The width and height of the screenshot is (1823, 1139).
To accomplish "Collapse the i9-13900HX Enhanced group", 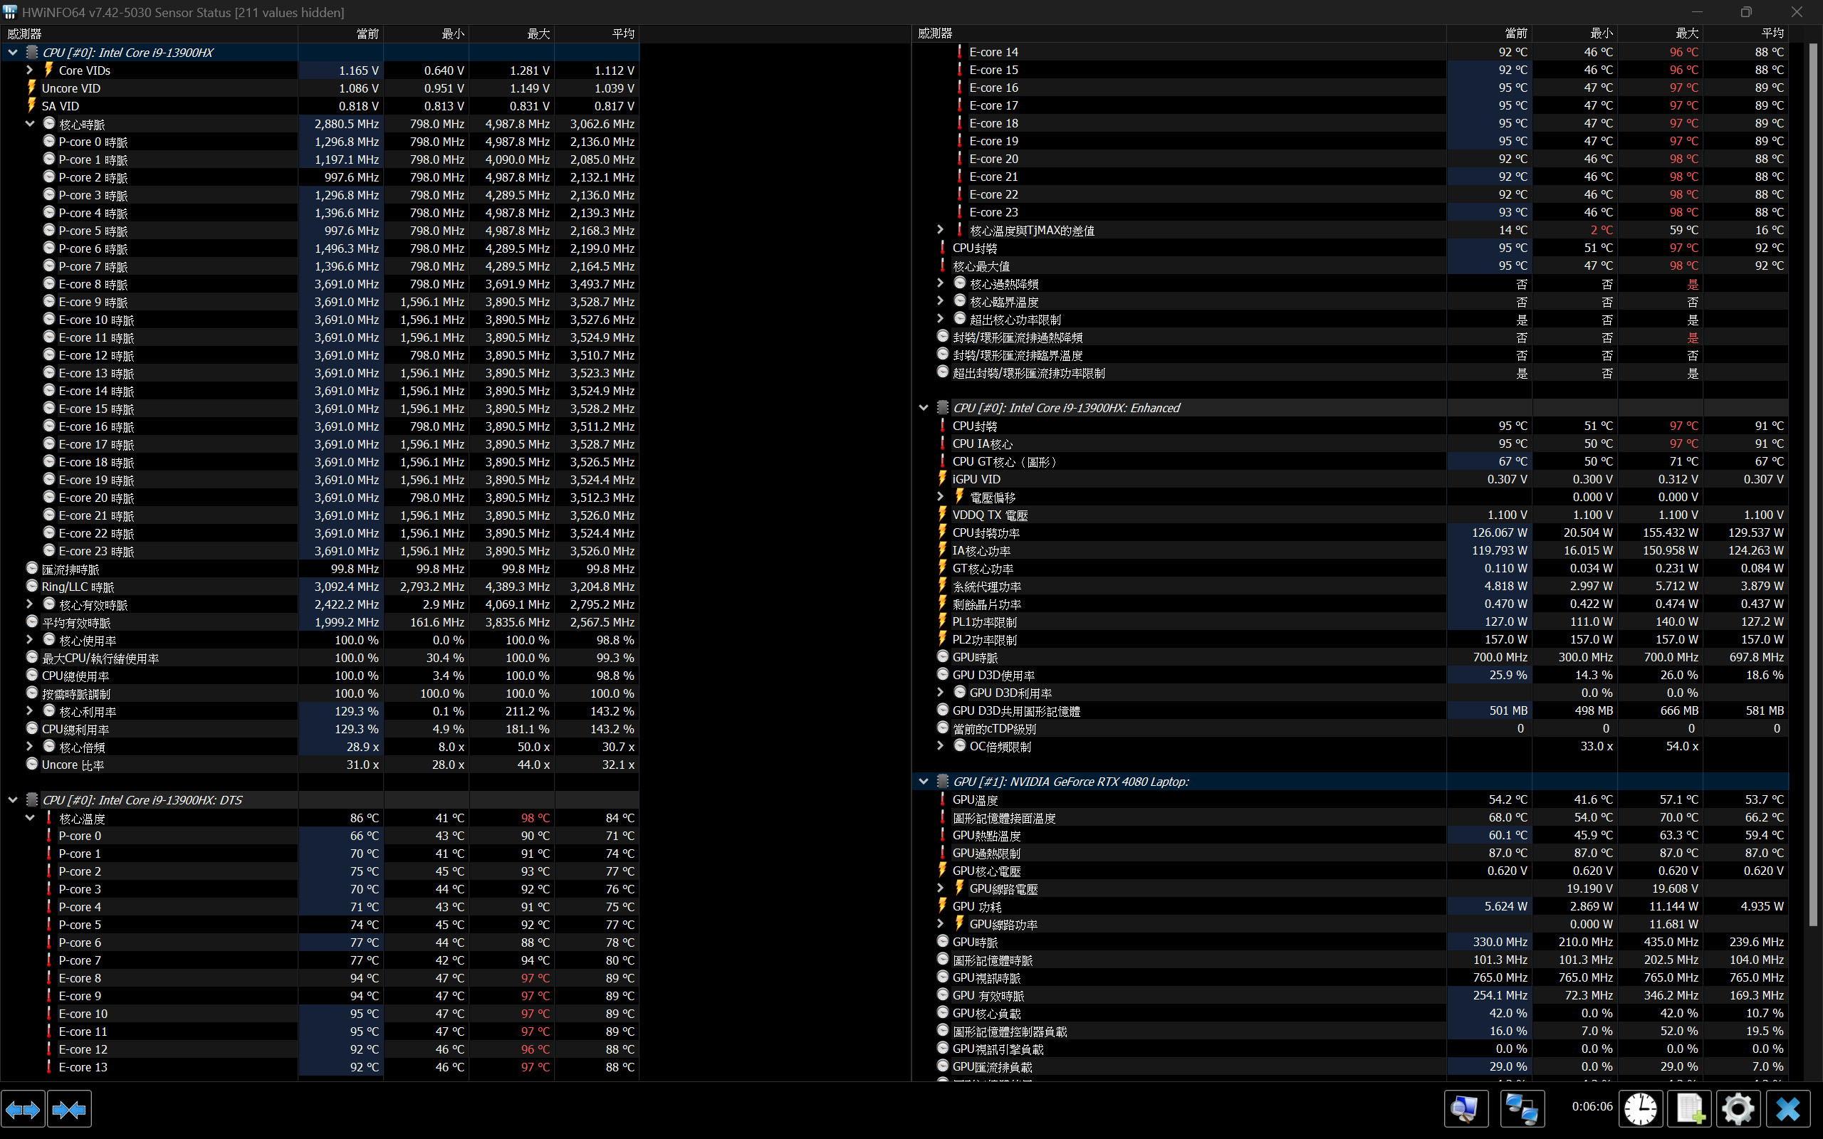I will tap(924, 407).
